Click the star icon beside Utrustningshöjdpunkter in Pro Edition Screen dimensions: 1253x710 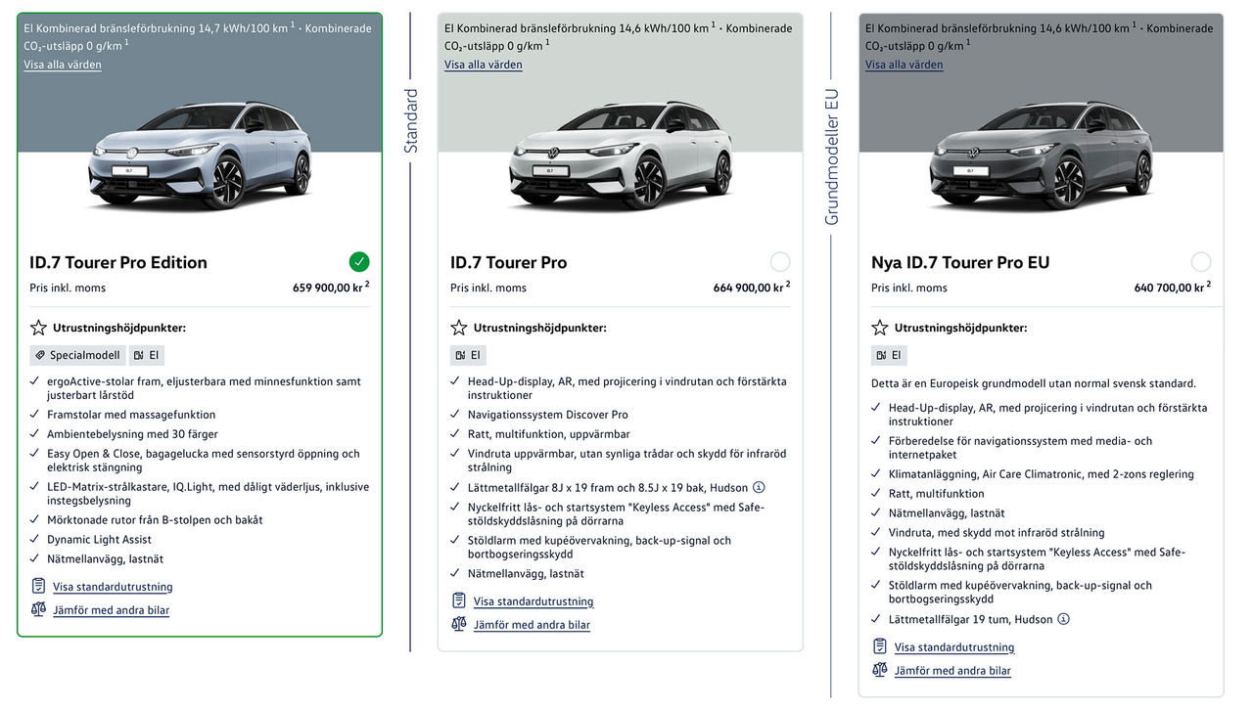(38, 328)
